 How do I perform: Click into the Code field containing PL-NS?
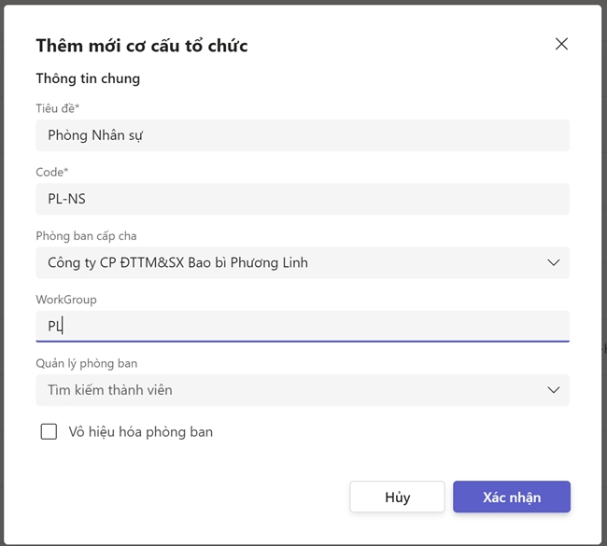point(303,199)
